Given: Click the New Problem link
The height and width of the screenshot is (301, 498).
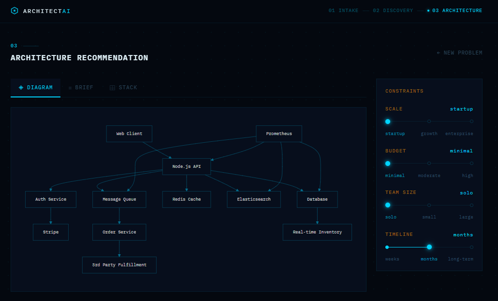Looking at the screenshot, I should [x=459, y=53].
